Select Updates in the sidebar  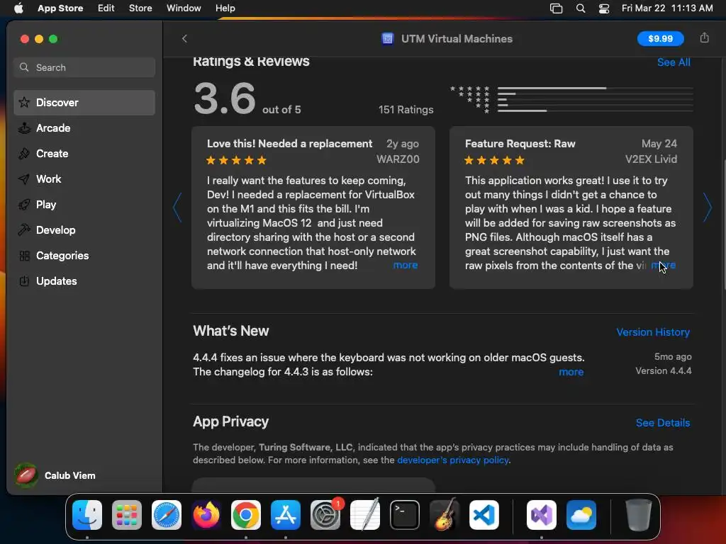84,280
